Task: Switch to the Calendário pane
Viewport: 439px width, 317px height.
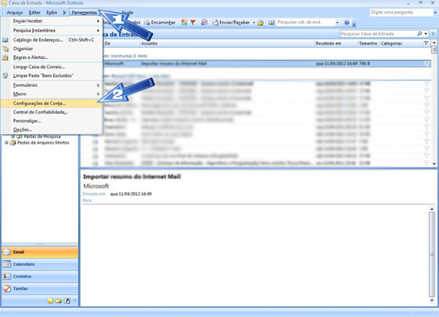Action: 39,264
